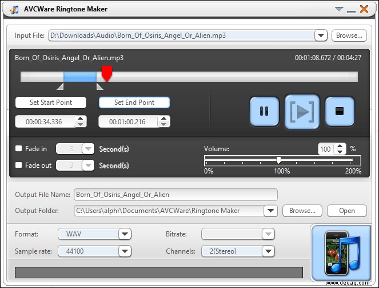Increase volume percent with up arrow
This screenshot has height=288, width=379.
[x=340, y=146]
